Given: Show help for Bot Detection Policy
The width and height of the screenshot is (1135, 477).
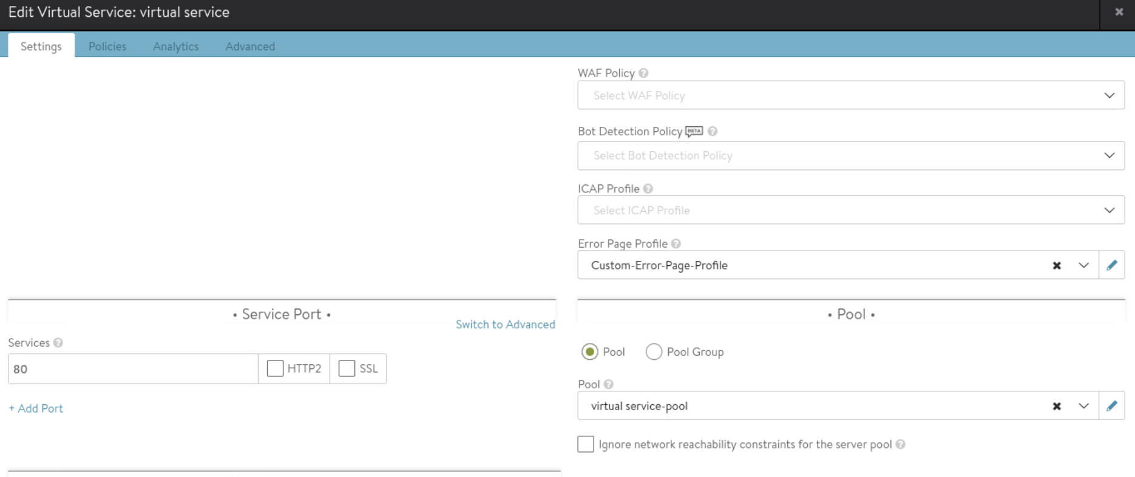Looking at the screenshot, I should tap(713, 131).
